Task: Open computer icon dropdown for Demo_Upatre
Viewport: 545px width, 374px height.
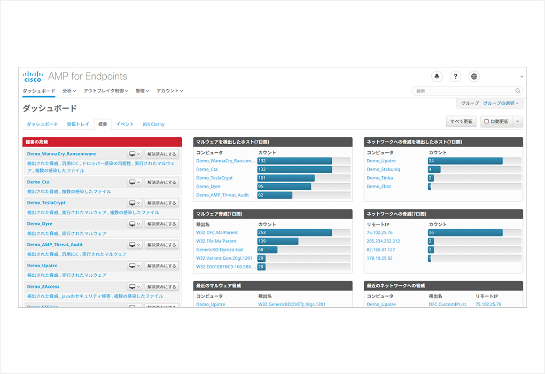Action: [135, 266]
